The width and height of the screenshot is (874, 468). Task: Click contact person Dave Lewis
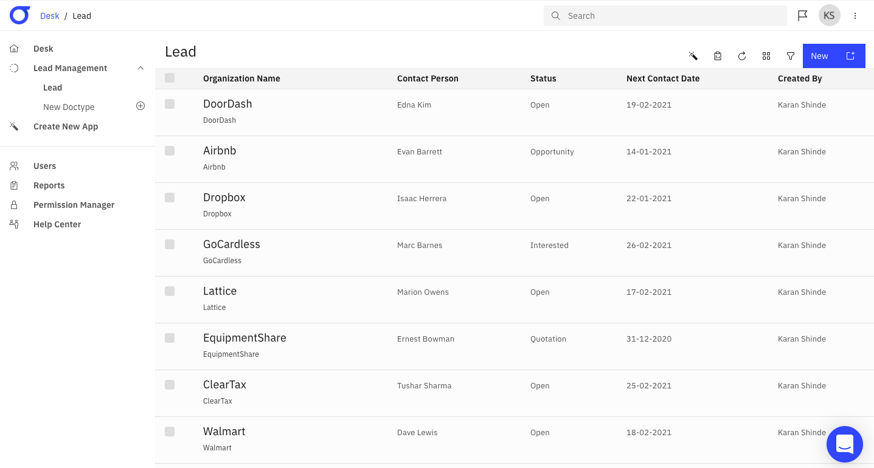coord(417,433)
